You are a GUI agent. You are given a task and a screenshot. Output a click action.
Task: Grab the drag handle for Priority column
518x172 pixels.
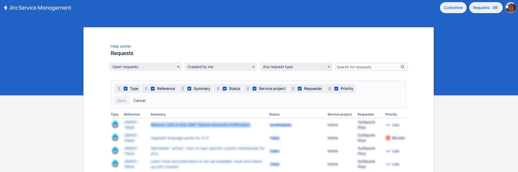pos(330,89)
